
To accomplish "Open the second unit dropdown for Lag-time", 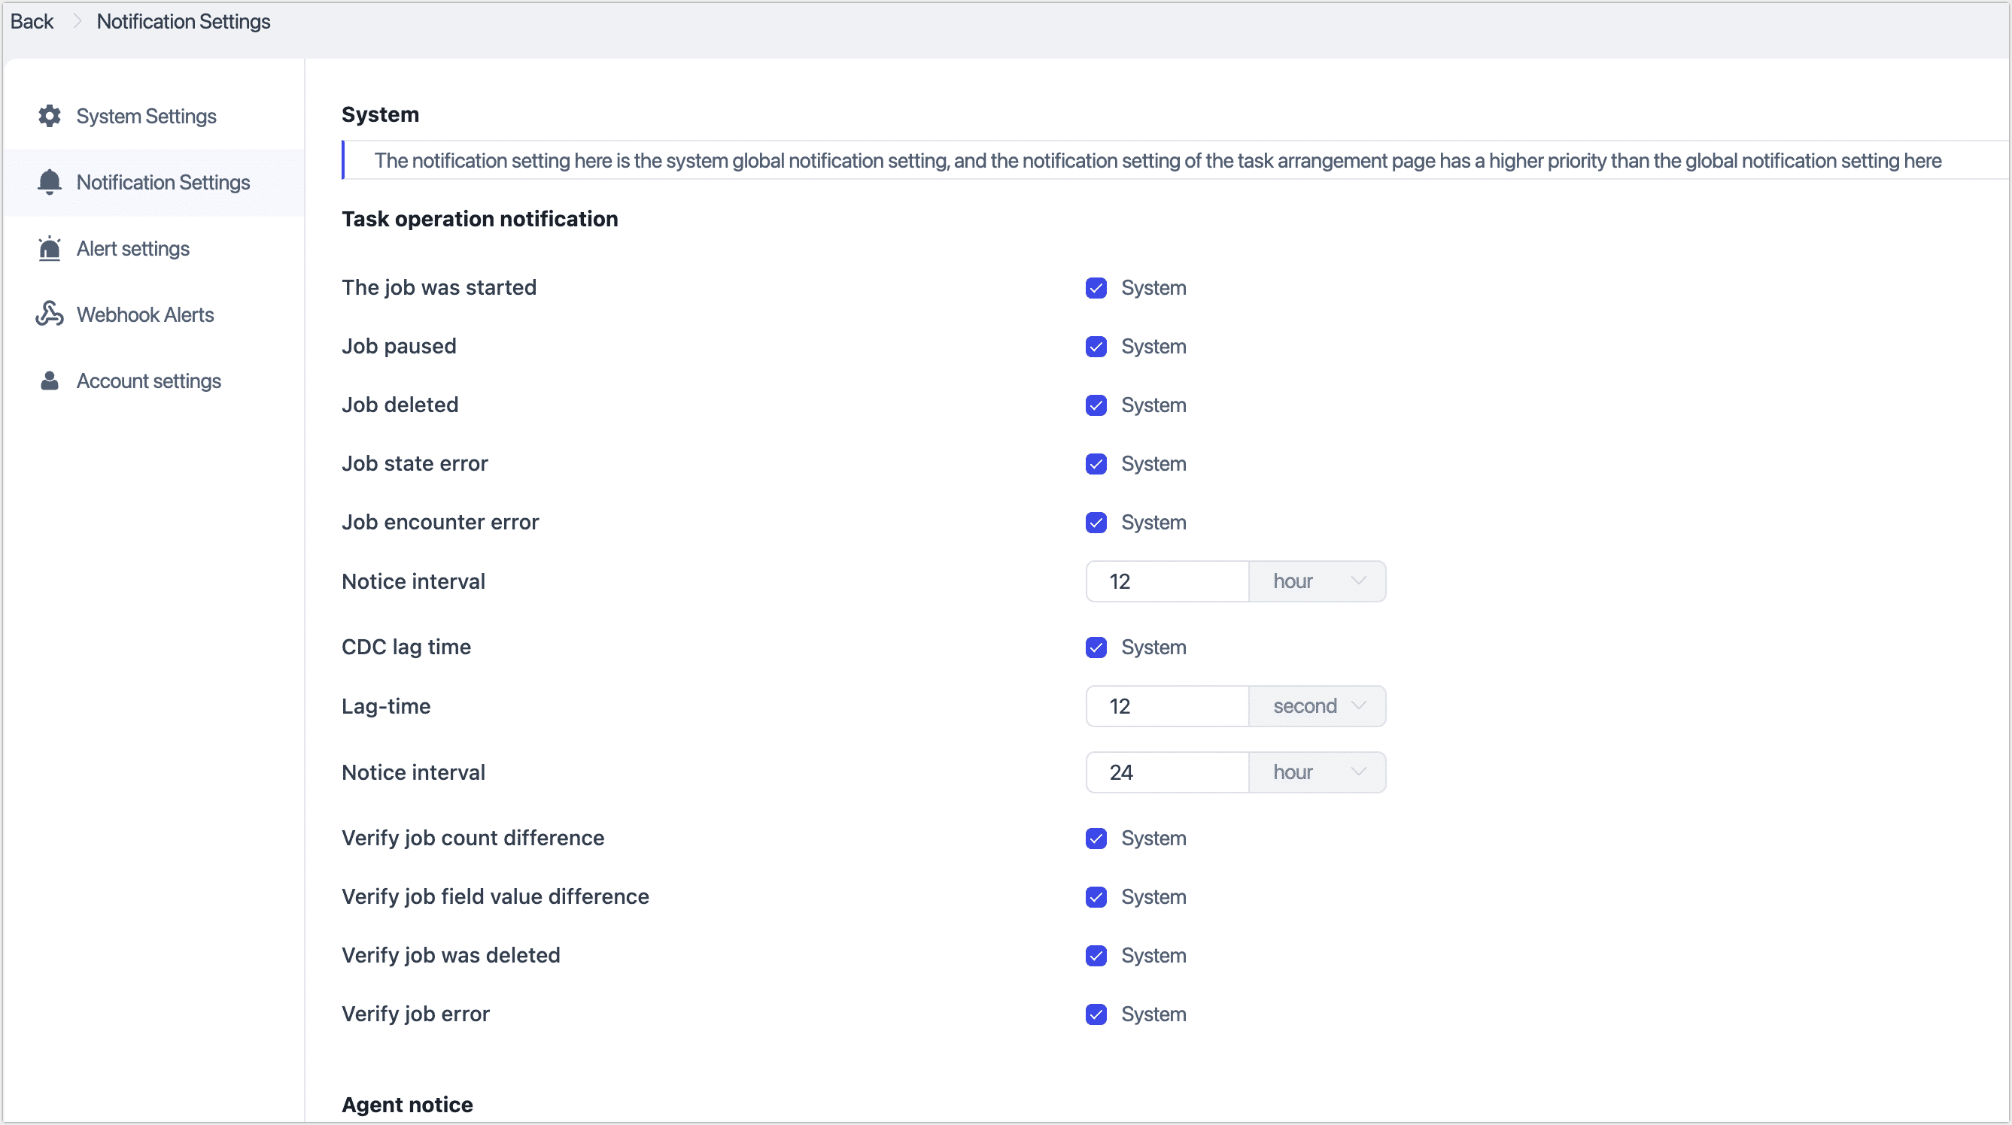I will (1317, 706).
